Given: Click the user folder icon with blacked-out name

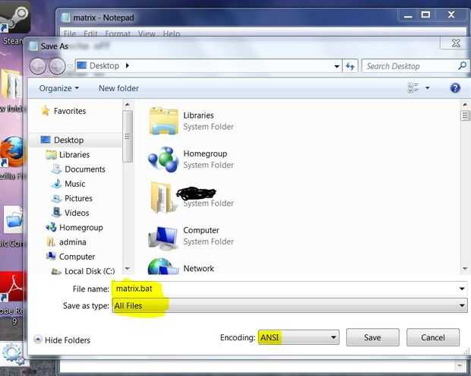Looking at the screenshot, I should click(x=163, y=197).
